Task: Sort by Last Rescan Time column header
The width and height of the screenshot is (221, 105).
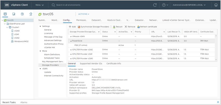Action: point(174,32)
